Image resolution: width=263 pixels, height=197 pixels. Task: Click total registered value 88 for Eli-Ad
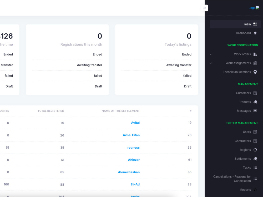click(x=62, y=185)
